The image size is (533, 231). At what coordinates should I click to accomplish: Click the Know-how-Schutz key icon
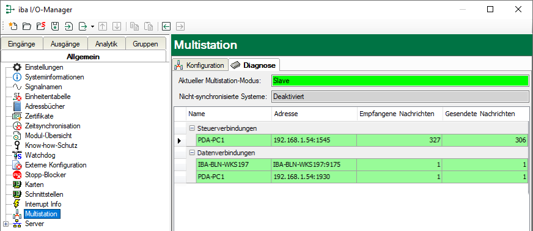pyautogui.click(x=17, y=145)
